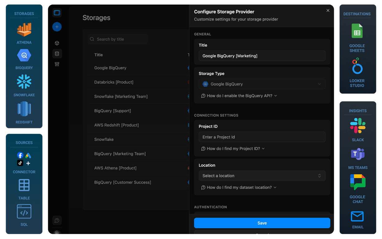Open the Storage Type Google BigQuery dropdown
Screen dimensions: 382x239
click(x=262, y=84)
